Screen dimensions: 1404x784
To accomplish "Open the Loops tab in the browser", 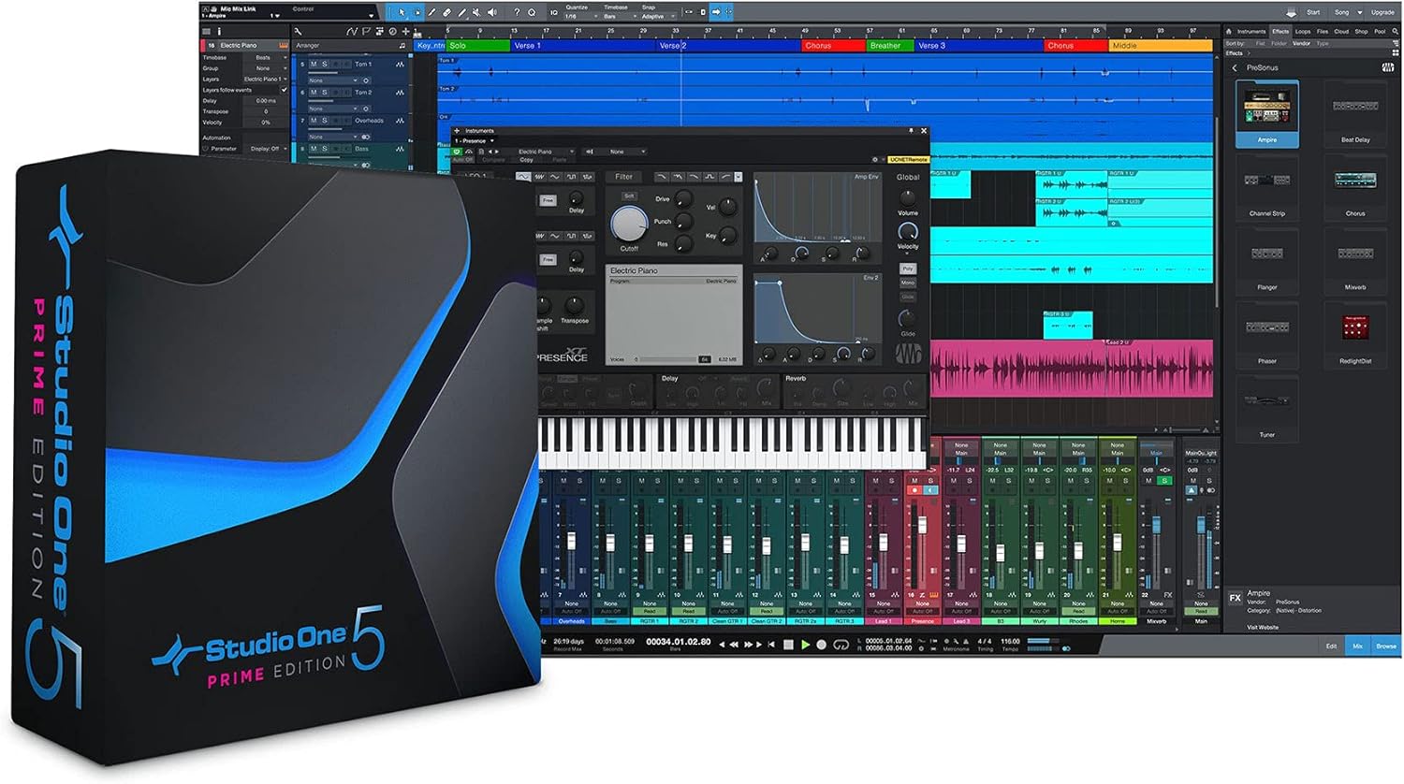I will pos(1301,29).
